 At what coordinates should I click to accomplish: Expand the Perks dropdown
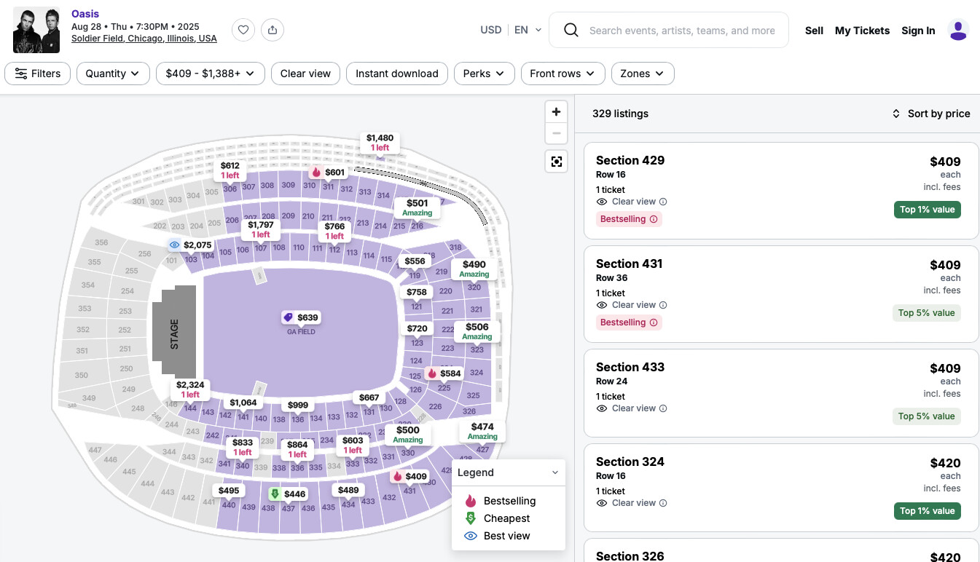[485, 74]
